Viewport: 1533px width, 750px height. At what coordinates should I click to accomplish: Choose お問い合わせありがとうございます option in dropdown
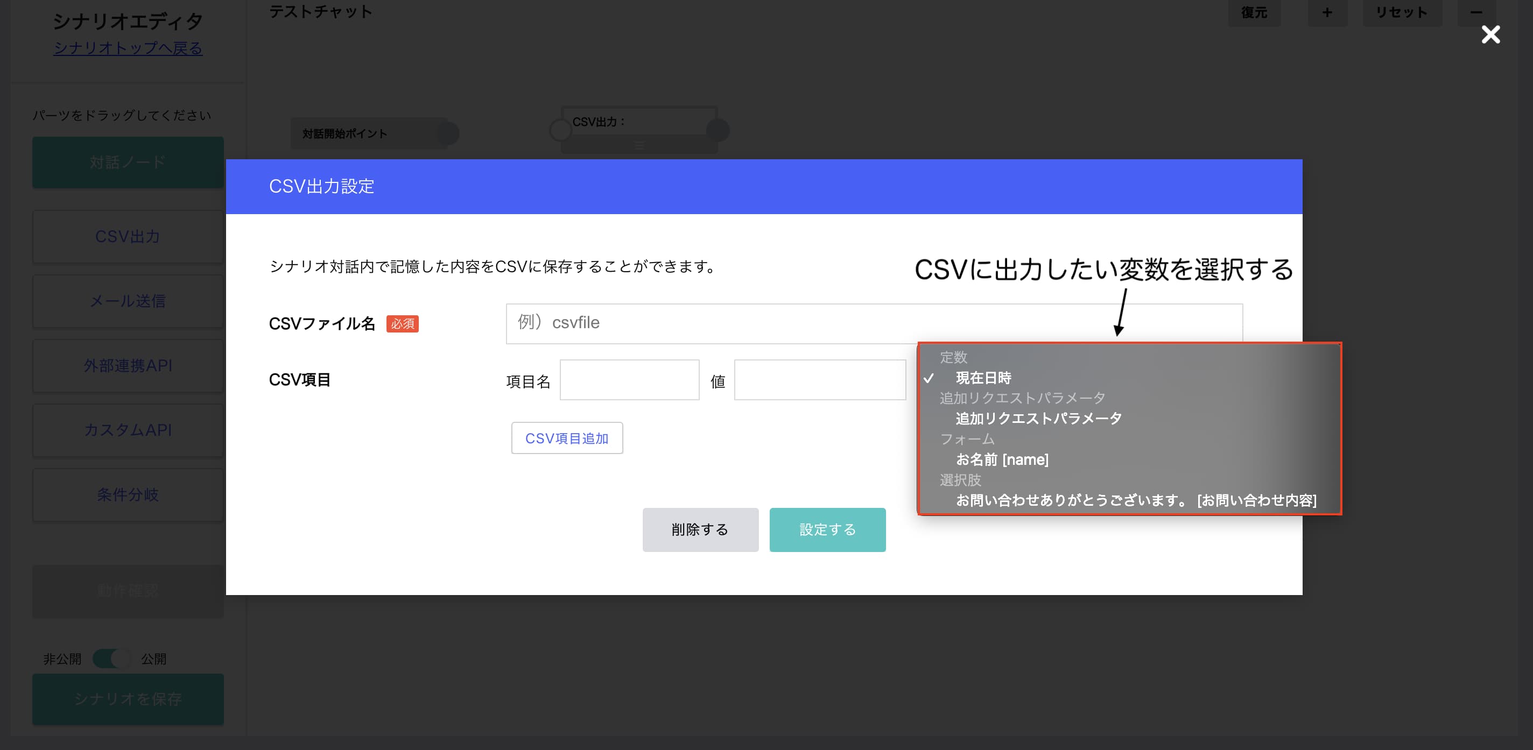1129,500
